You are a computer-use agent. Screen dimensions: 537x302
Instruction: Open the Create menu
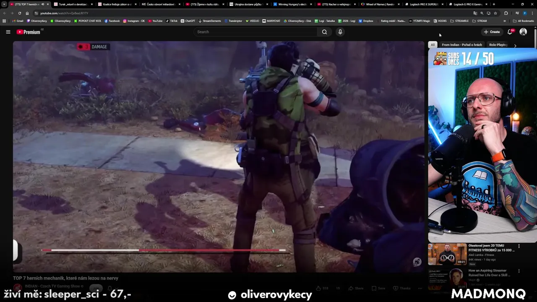492,32
